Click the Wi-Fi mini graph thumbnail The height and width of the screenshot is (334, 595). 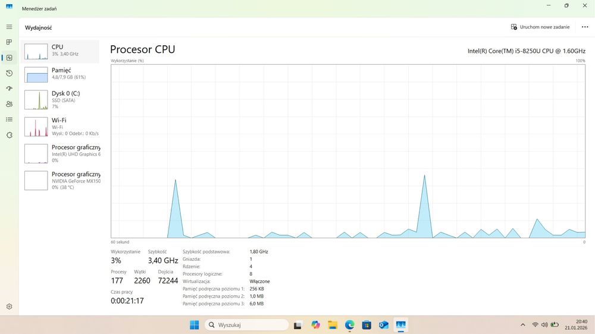pyautogui.click(x=36, y=127)
